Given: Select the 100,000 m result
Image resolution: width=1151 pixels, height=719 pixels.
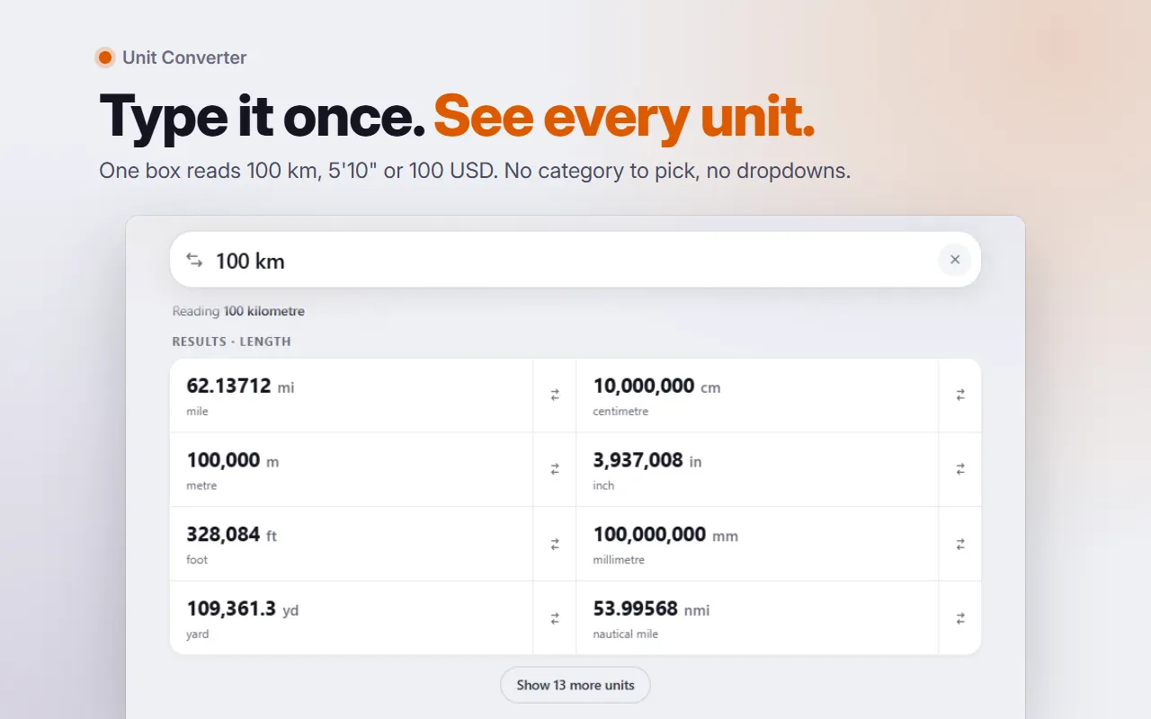Looking at the screenshot, I should pos(351,469).
